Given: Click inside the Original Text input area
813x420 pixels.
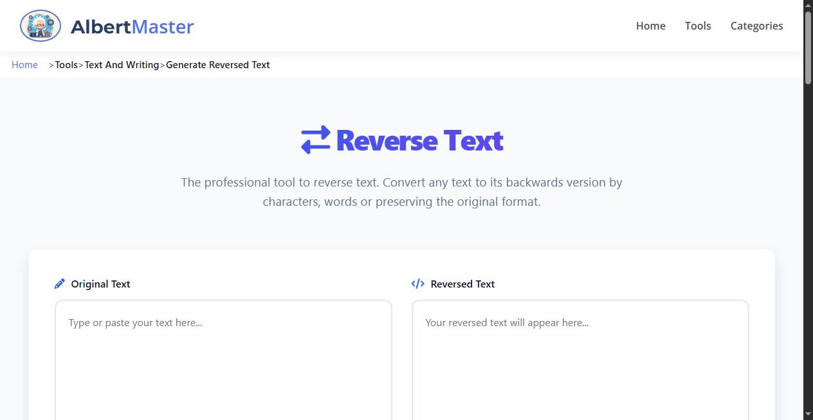Looking at the screenshot, I should click(223, 354).
